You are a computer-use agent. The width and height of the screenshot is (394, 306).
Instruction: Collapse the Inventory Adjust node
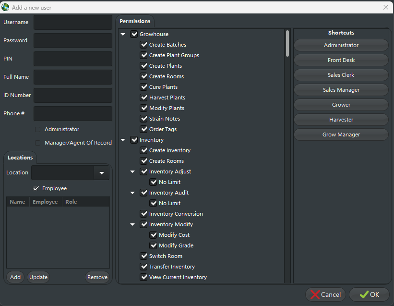click(132, 171)
